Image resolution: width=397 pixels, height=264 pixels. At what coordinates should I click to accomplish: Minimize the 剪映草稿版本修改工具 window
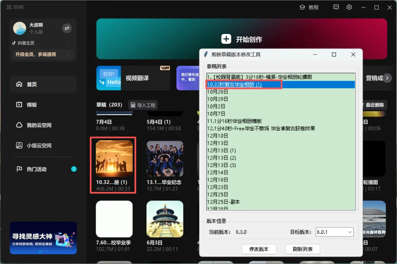coord(315,55)
